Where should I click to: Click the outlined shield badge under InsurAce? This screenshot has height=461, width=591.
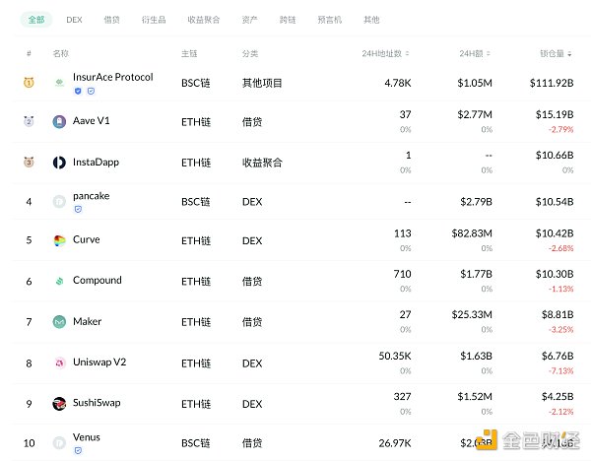[x=91, y=91]
